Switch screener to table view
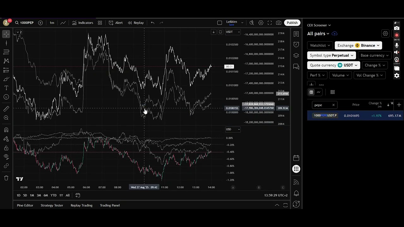The image size is (404, 227). pyautogui.click(x=311, y=92)
